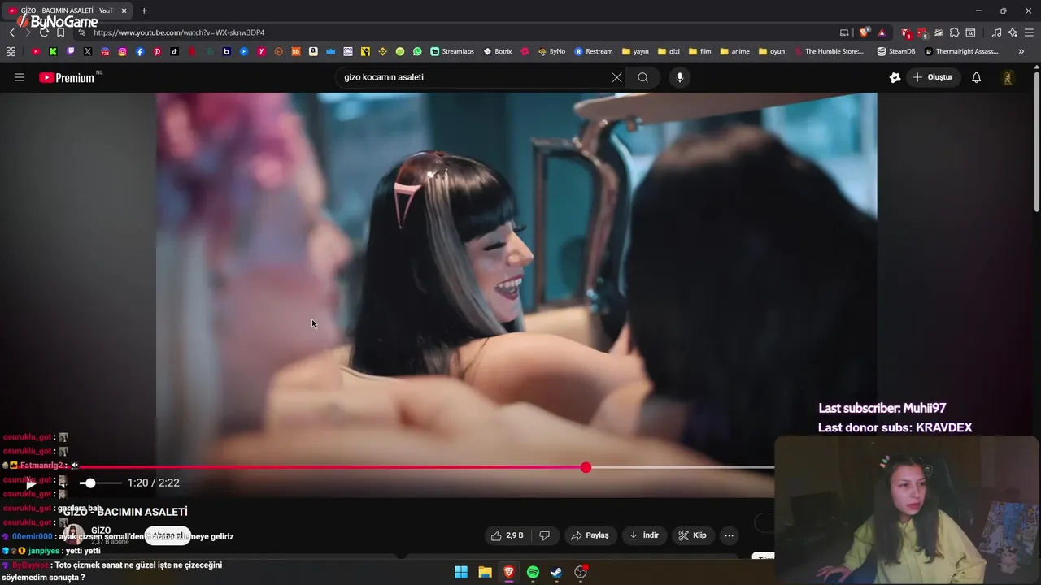The height and width of the screenshot is (585, 1041).
Task: Open more actions three-dot menu
Action: (729, 535)
